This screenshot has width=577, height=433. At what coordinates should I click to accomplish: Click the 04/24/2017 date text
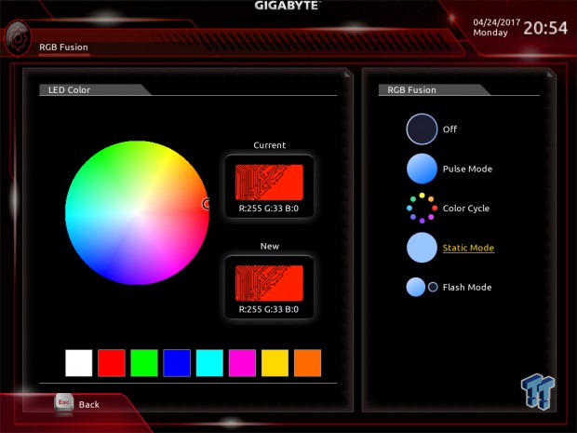tap(496, 22)
